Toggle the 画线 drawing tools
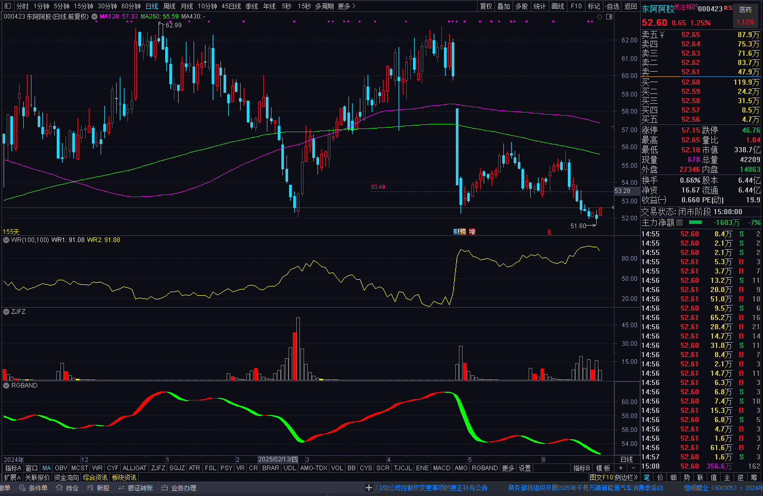Viewport: 763px width, 496px height. (x=558, y=6)
